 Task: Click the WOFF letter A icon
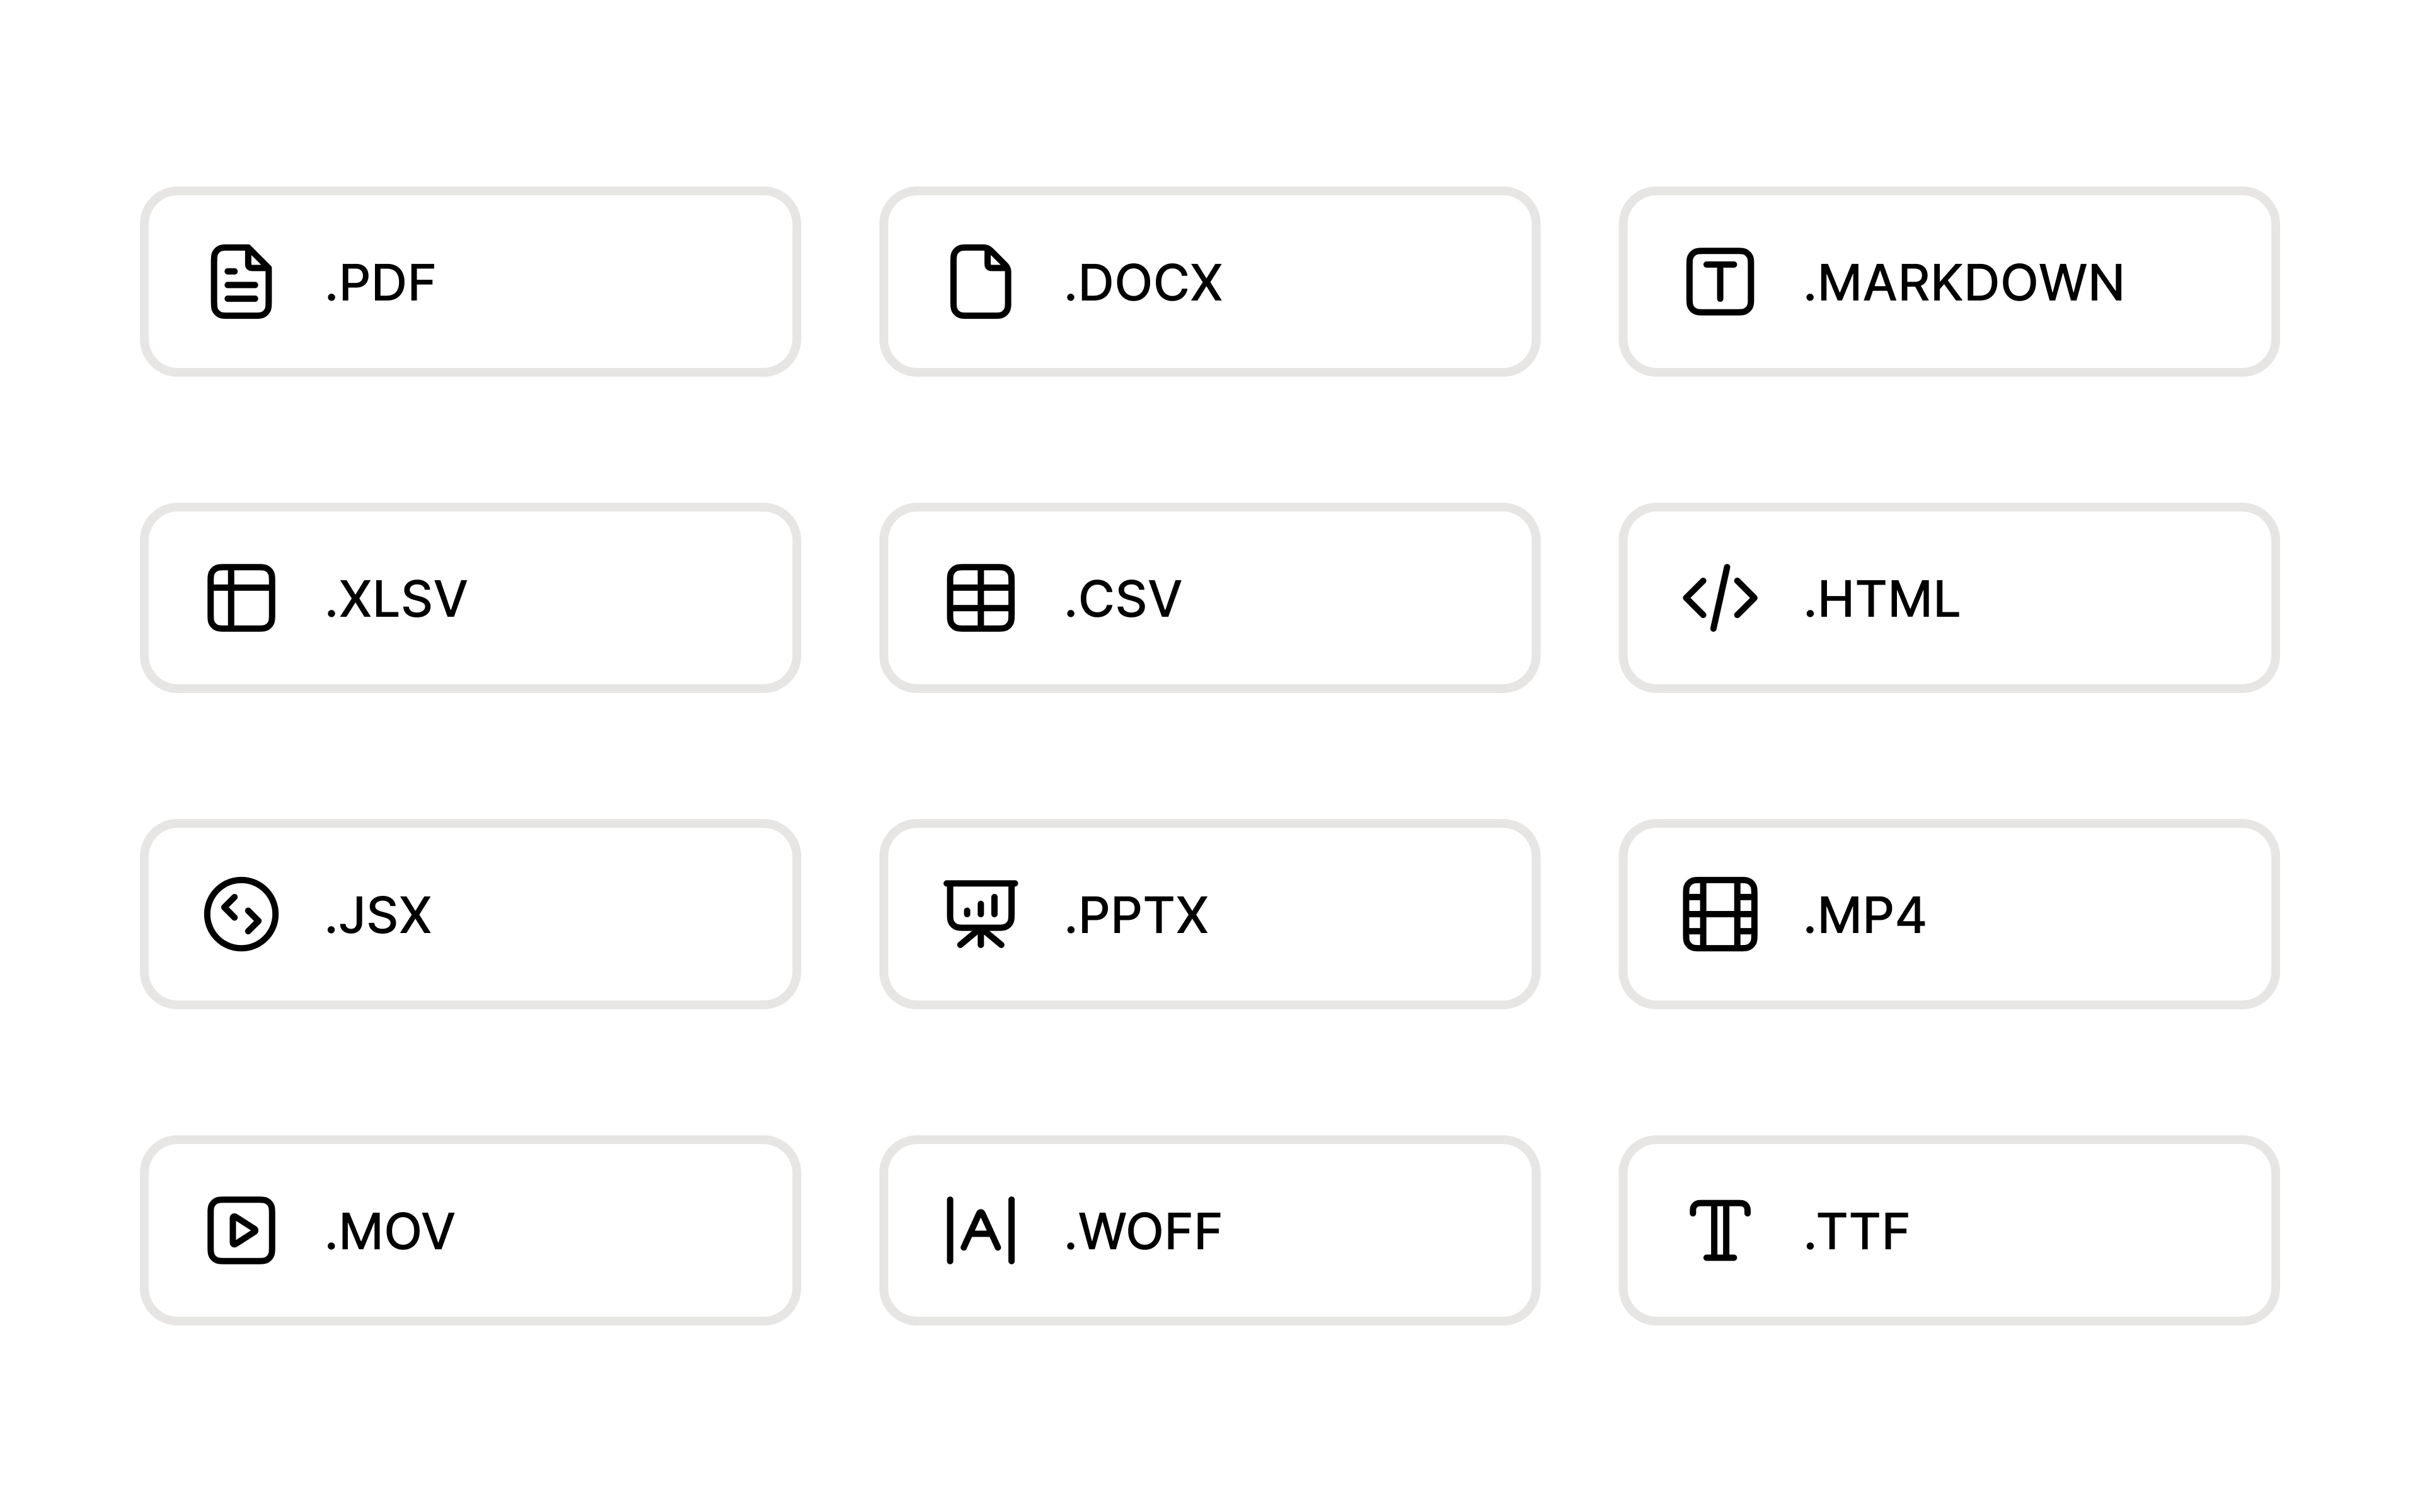(980, 1230)
